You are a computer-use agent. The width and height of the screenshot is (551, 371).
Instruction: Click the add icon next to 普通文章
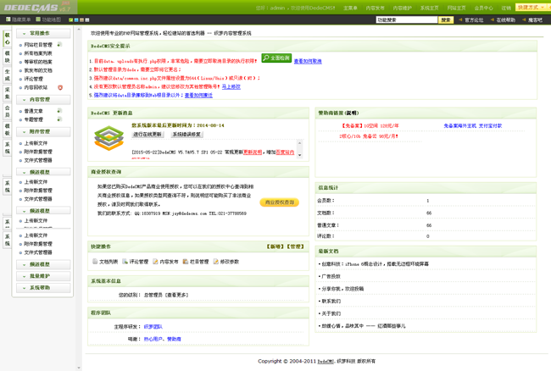coord(59,111)
